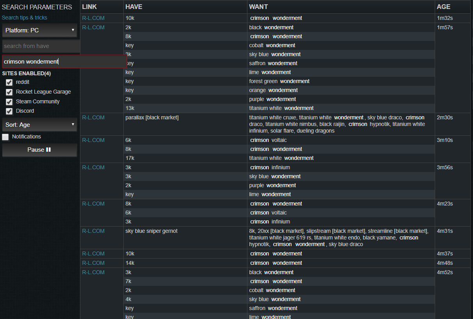Click the AGE column header
Screen dimensions: 473x319
click(x=444, y=7)
